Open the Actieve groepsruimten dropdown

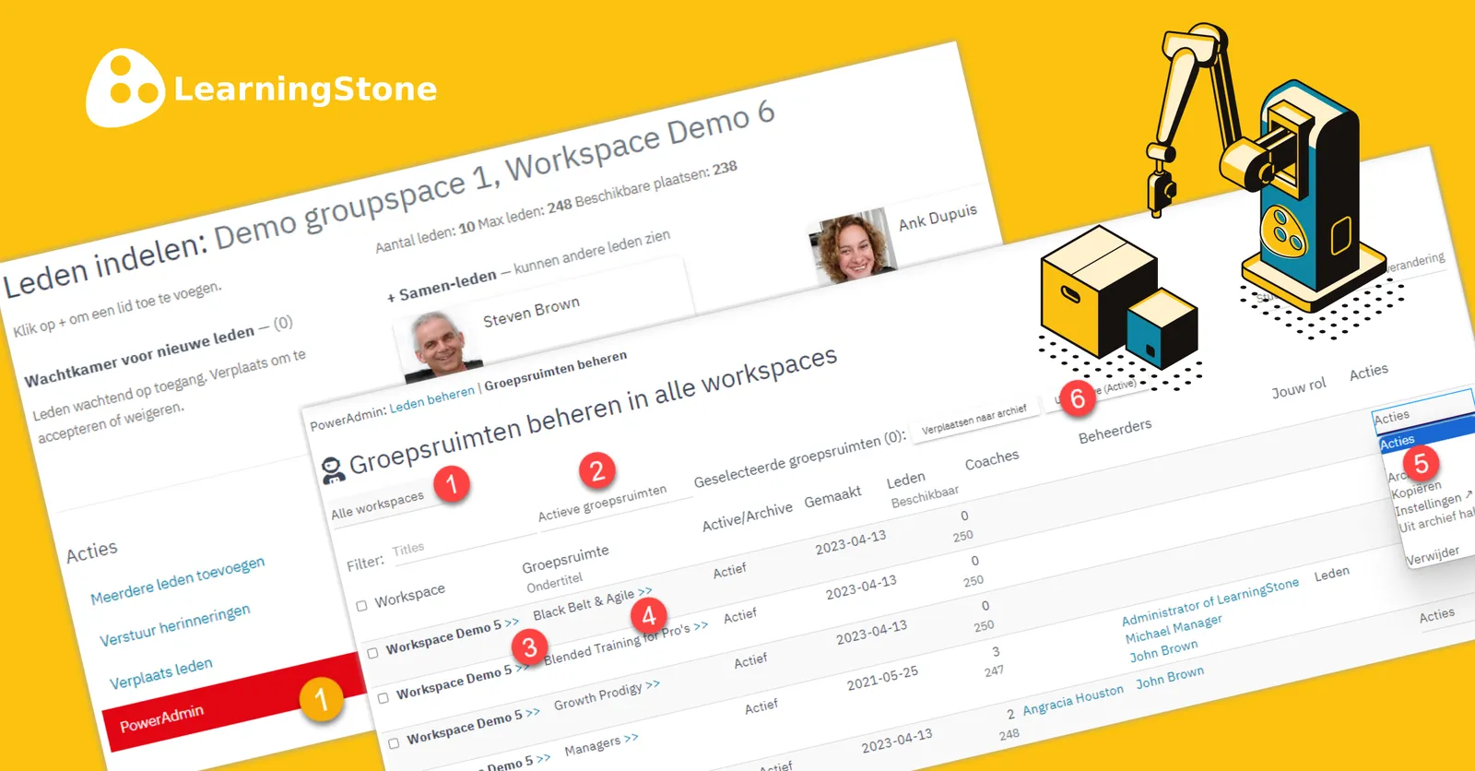(603, 503)
